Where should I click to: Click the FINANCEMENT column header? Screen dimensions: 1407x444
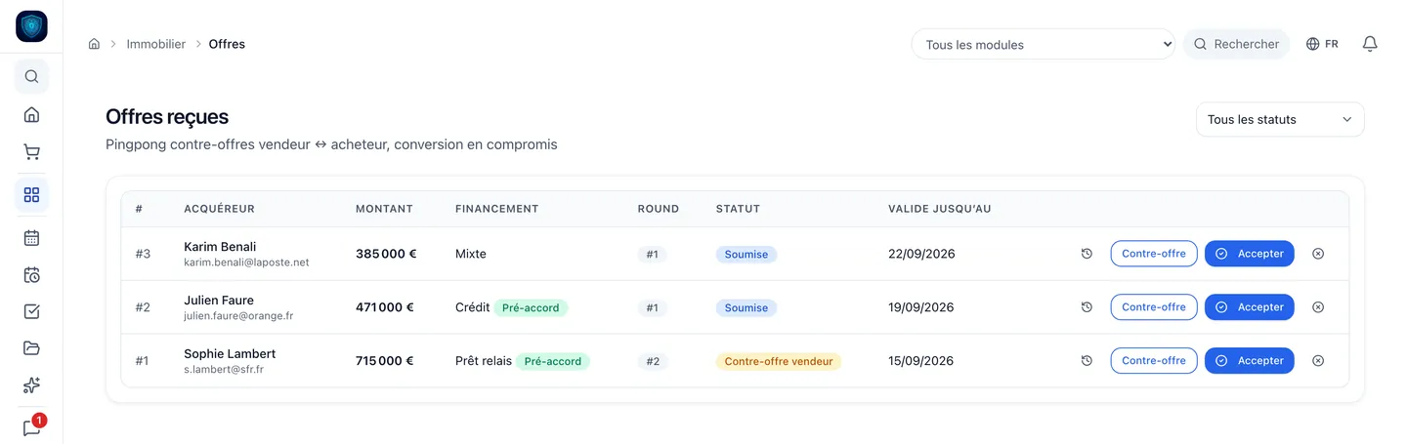[497, 209]
